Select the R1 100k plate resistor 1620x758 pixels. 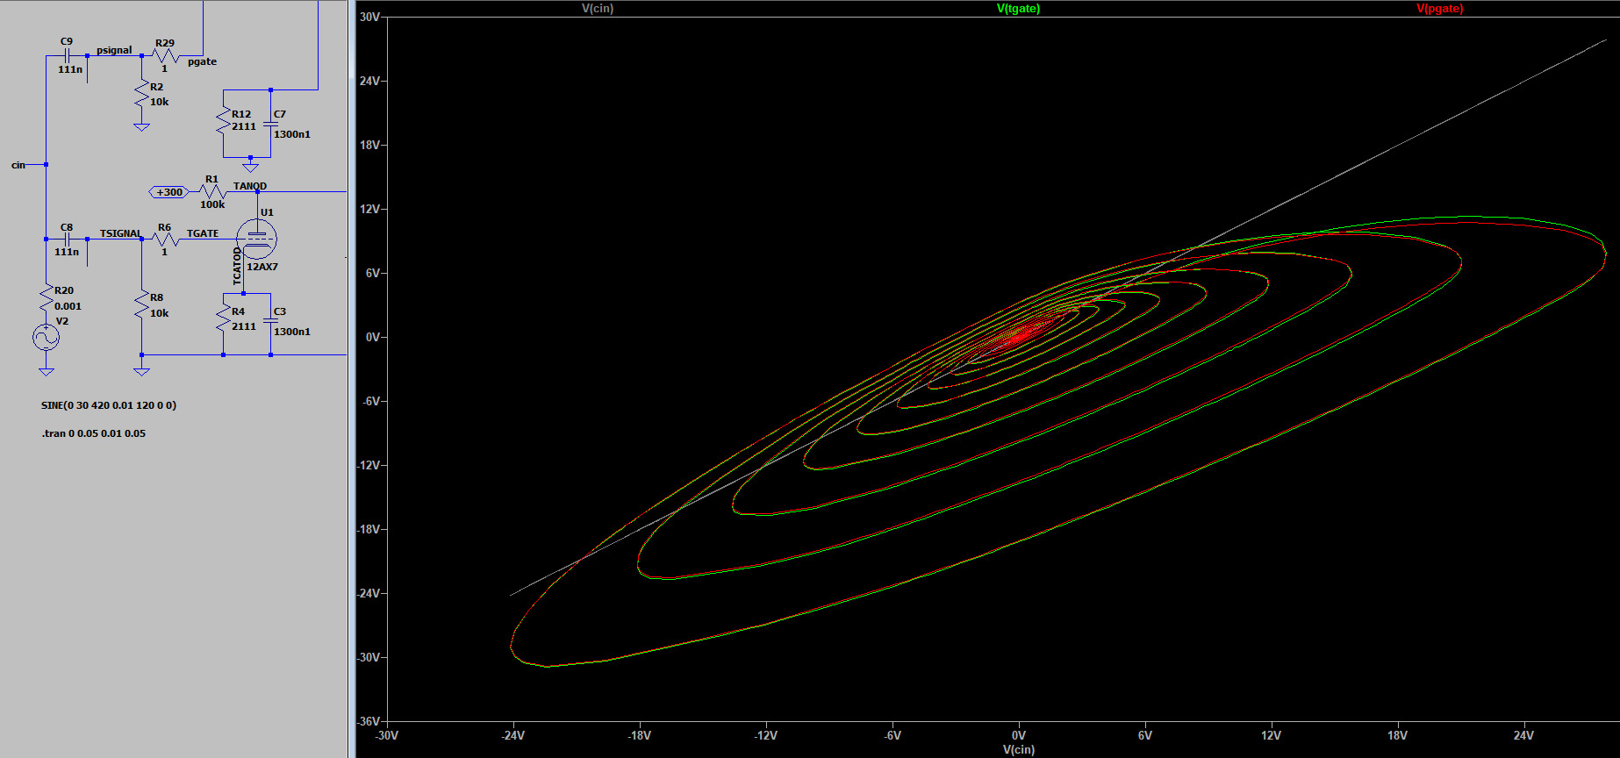pyautogui.click(x=211, y=191)
